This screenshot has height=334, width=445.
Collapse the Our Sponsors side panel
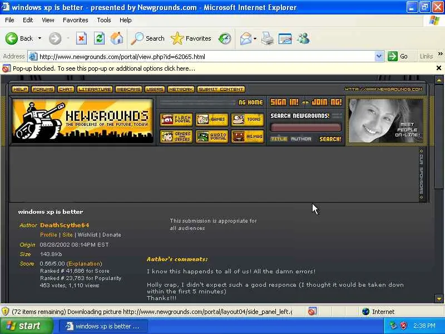coord(422,174)
